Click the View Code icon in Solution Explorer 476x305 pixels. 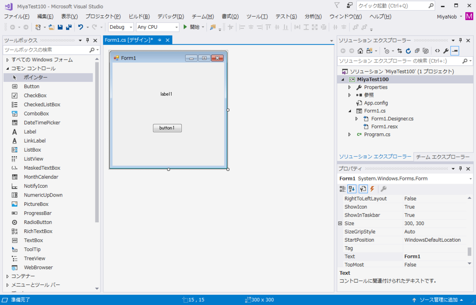[437, 51]
